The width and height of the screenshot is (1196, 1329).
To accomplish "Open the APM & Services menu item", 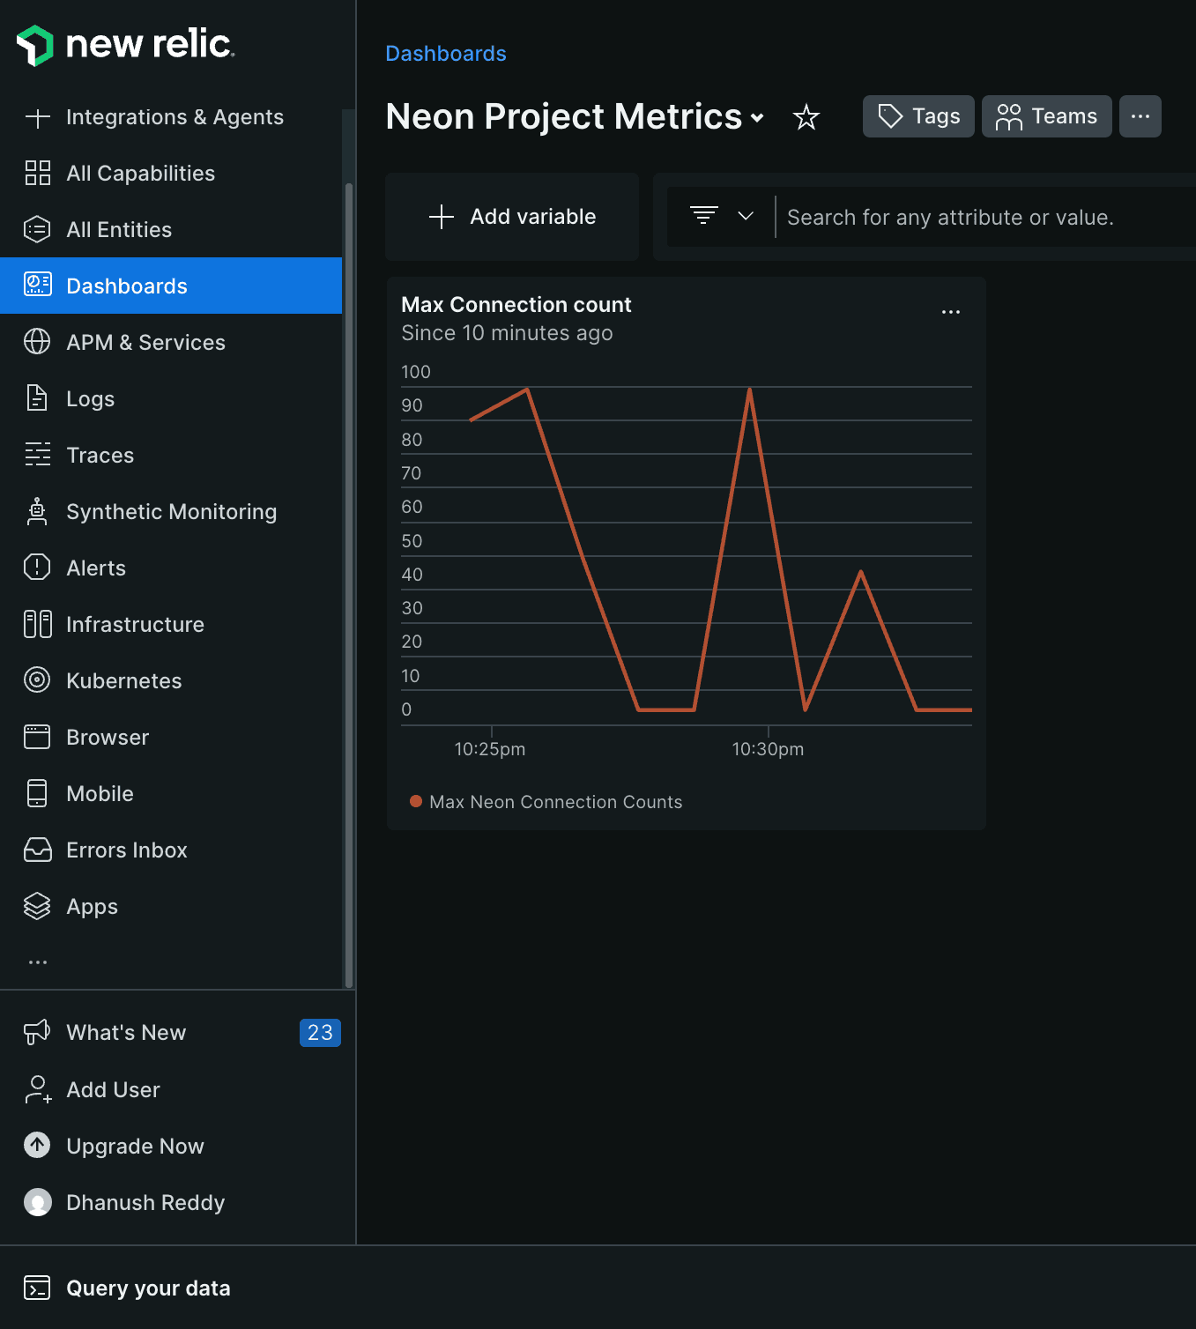I will click(145, 342).
